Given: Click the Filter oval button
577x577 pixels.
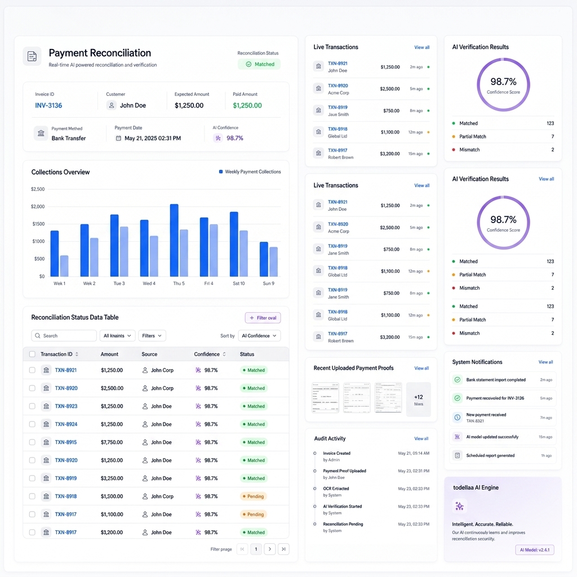Looking at the screenshot, I should (x=263, y=318).
